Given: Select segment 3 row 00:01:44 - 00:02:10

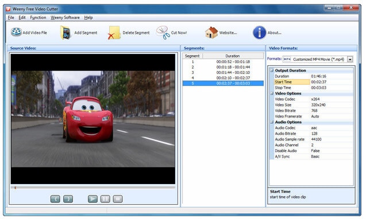Looking at the screenshot, I should (x=223, y=72).
